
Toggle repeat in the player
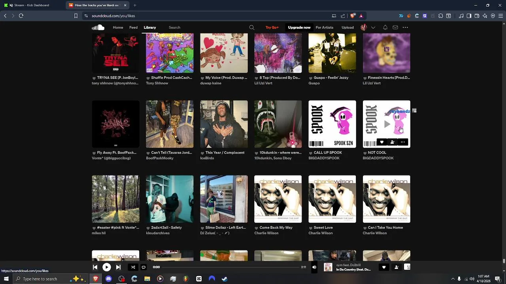pos(143,267)
